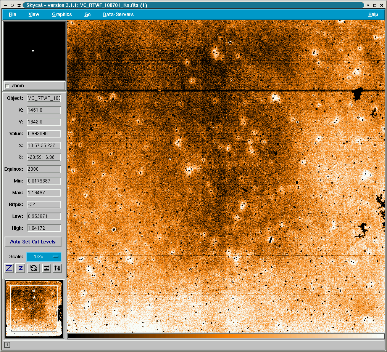Click the window menu dash icon in the title bar
The width and height of the screenshot is (387, 352).
click(5, 5)
